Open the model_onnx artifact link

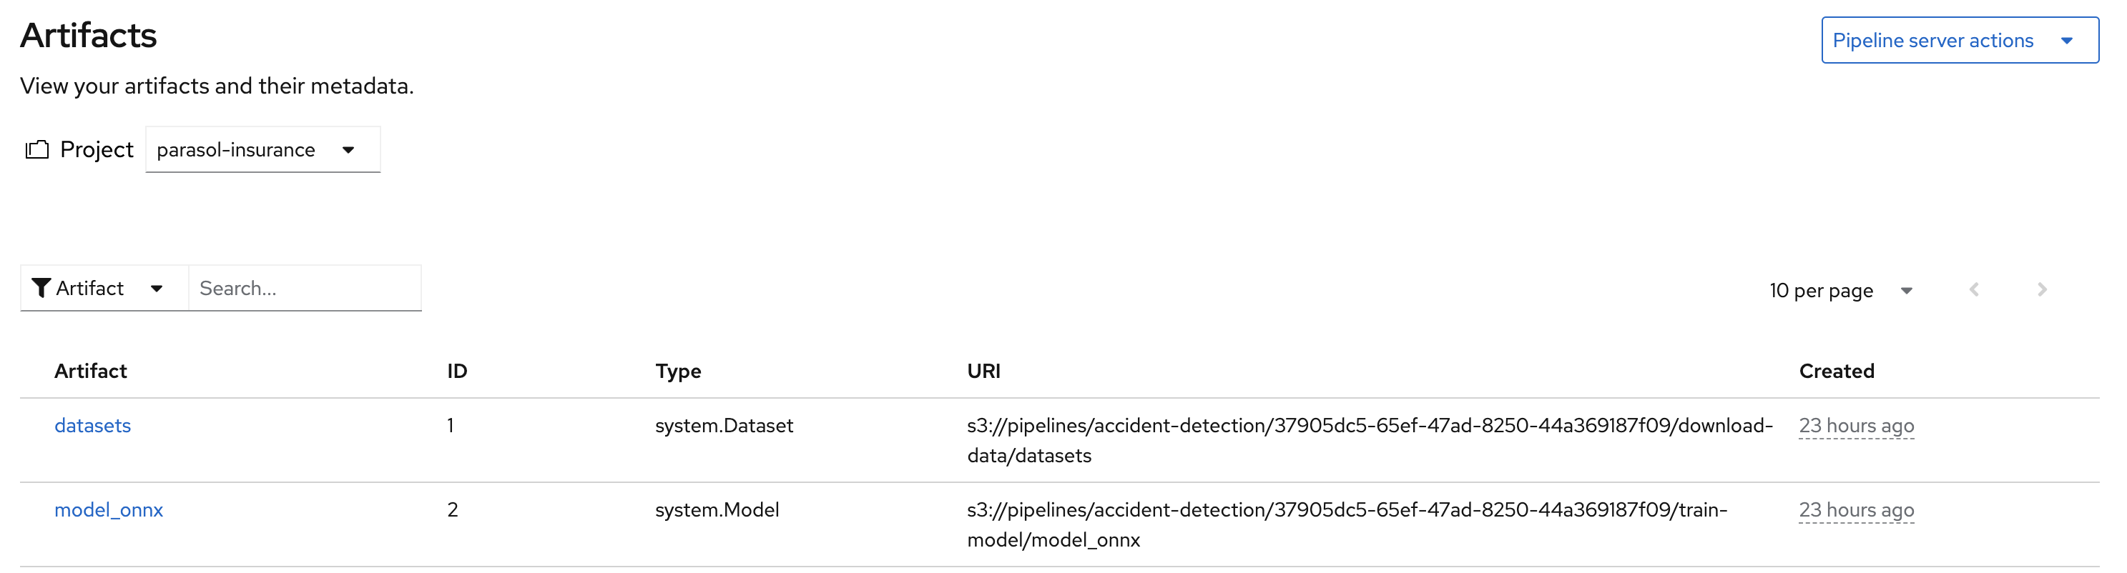[109, 509]
